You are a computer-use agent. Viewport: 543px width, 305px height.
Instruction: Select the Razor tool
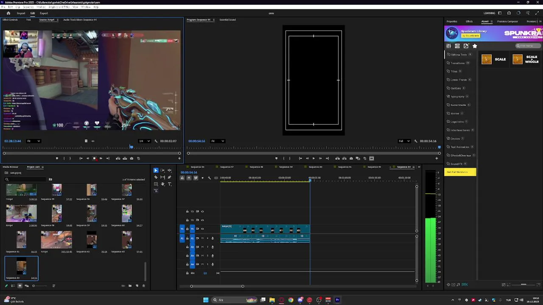point(156,177)
